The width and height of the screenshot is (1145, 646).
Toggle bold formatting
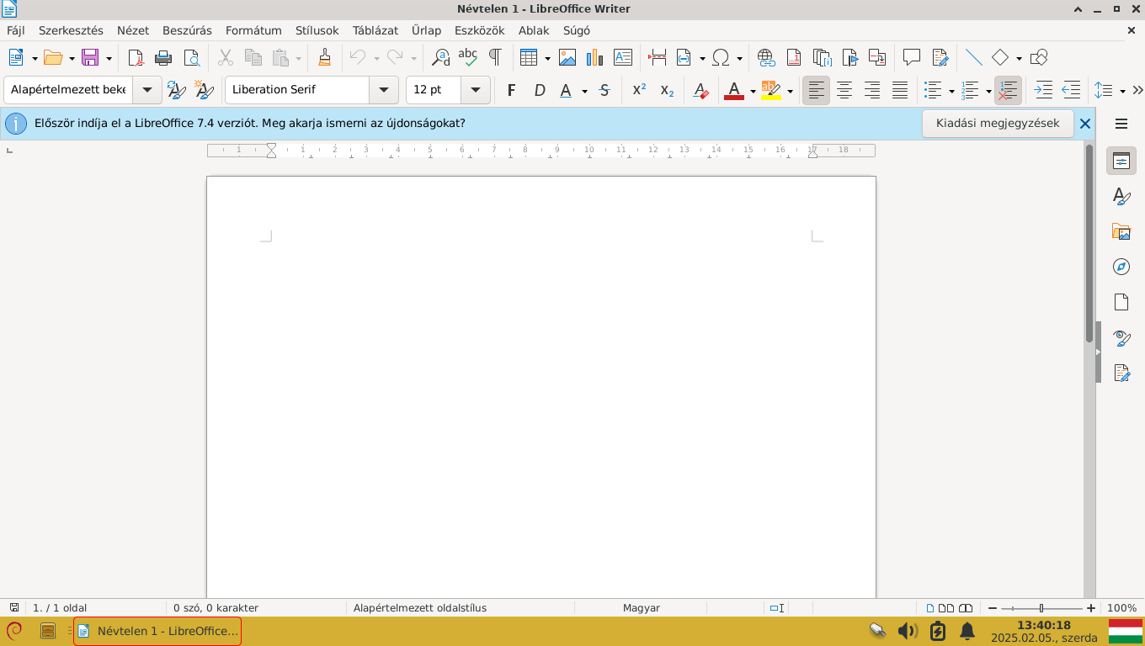pyautogui.click(x=510, y=90)
